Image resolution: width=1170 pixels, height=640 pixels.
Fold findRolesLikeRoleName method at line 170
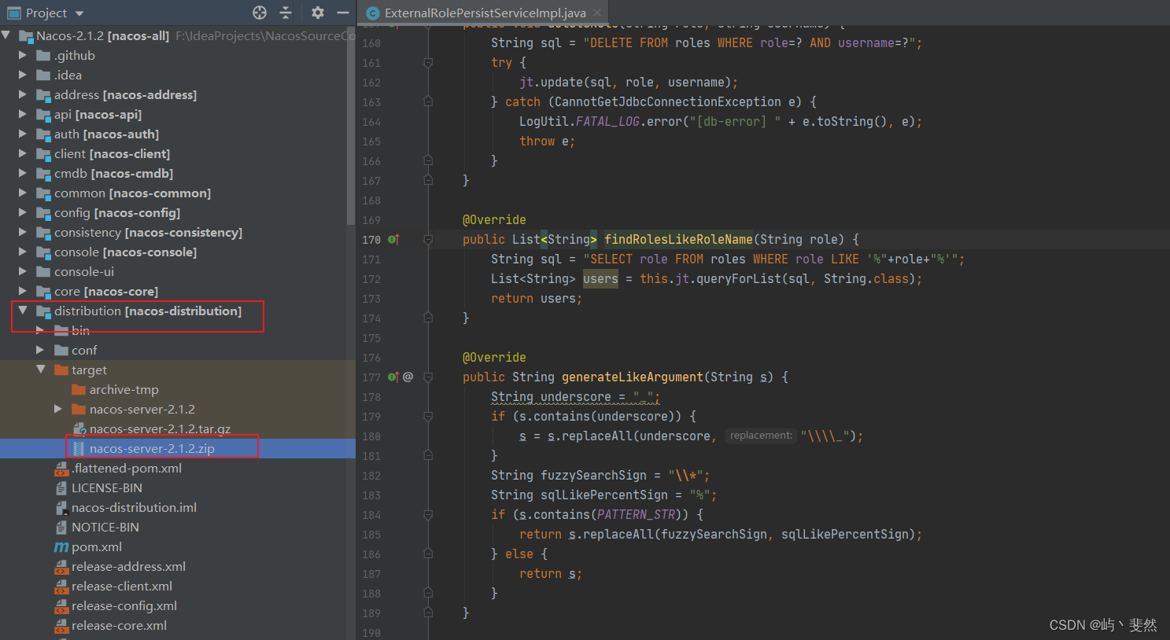(428, 239)
